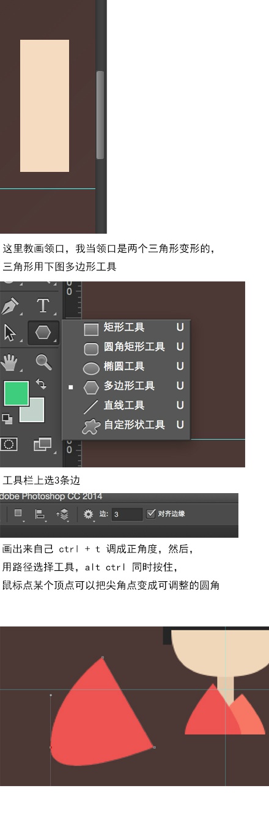This screenshot has height=821, width=269.
Task: Open the gear polygon options dropdown
Action: point(89,515)
